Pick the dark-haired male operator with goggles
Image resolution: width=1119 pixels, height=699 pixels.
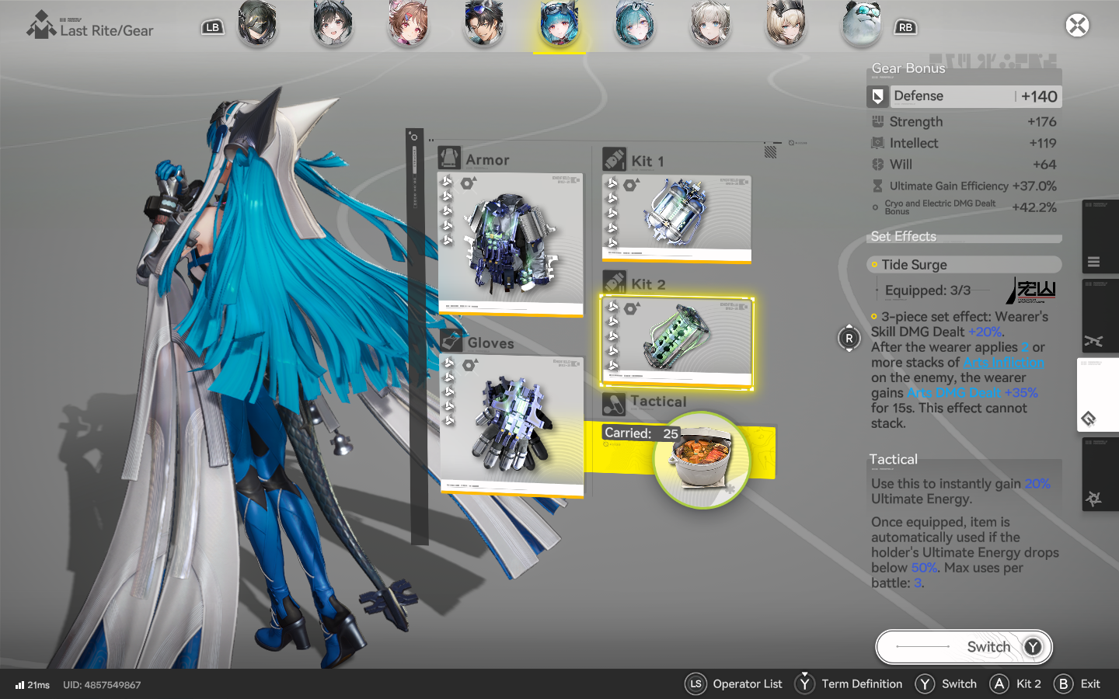click(484, 23)
